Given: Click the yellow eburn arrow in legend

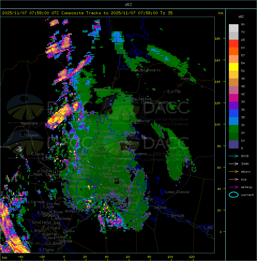Looking at the screenshot, I should 234,172.
